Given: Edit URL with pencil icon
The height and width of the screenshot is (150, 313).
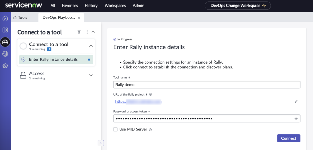Looking at the screenshot, I should (296, 102).
